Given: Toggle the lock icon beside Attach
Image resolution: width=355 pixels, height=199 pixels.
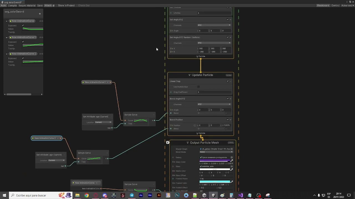Looking at the screenshot, I should click(54, 6).
